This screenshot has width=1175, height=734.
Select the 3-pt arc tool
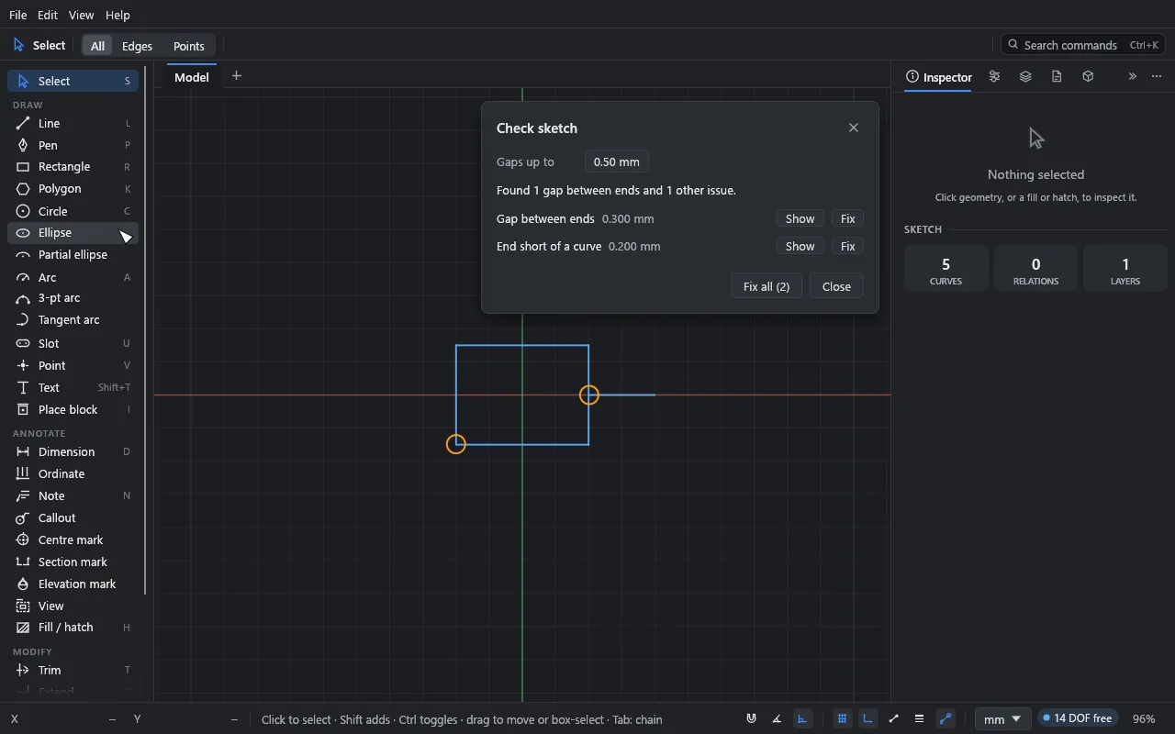click(x=73, y=298)
